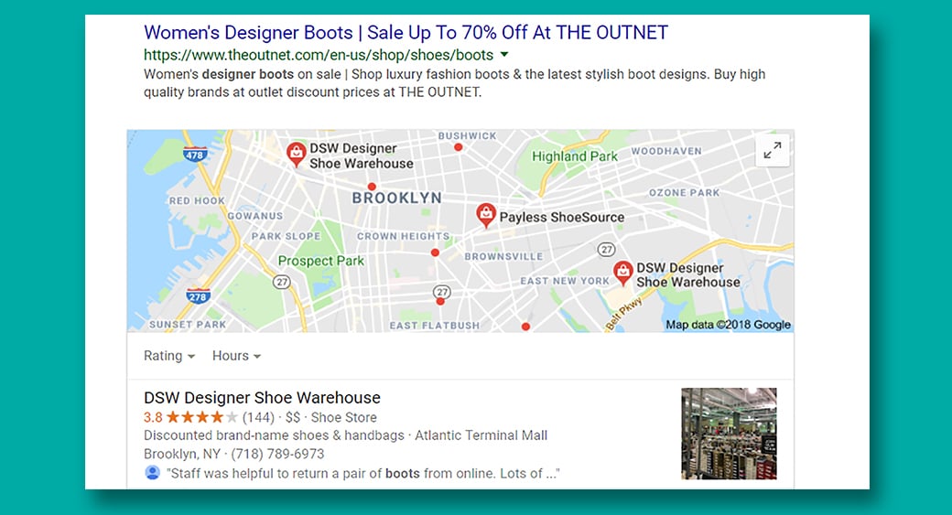Select the Payless ShoeSource map pin

point(485,215)
